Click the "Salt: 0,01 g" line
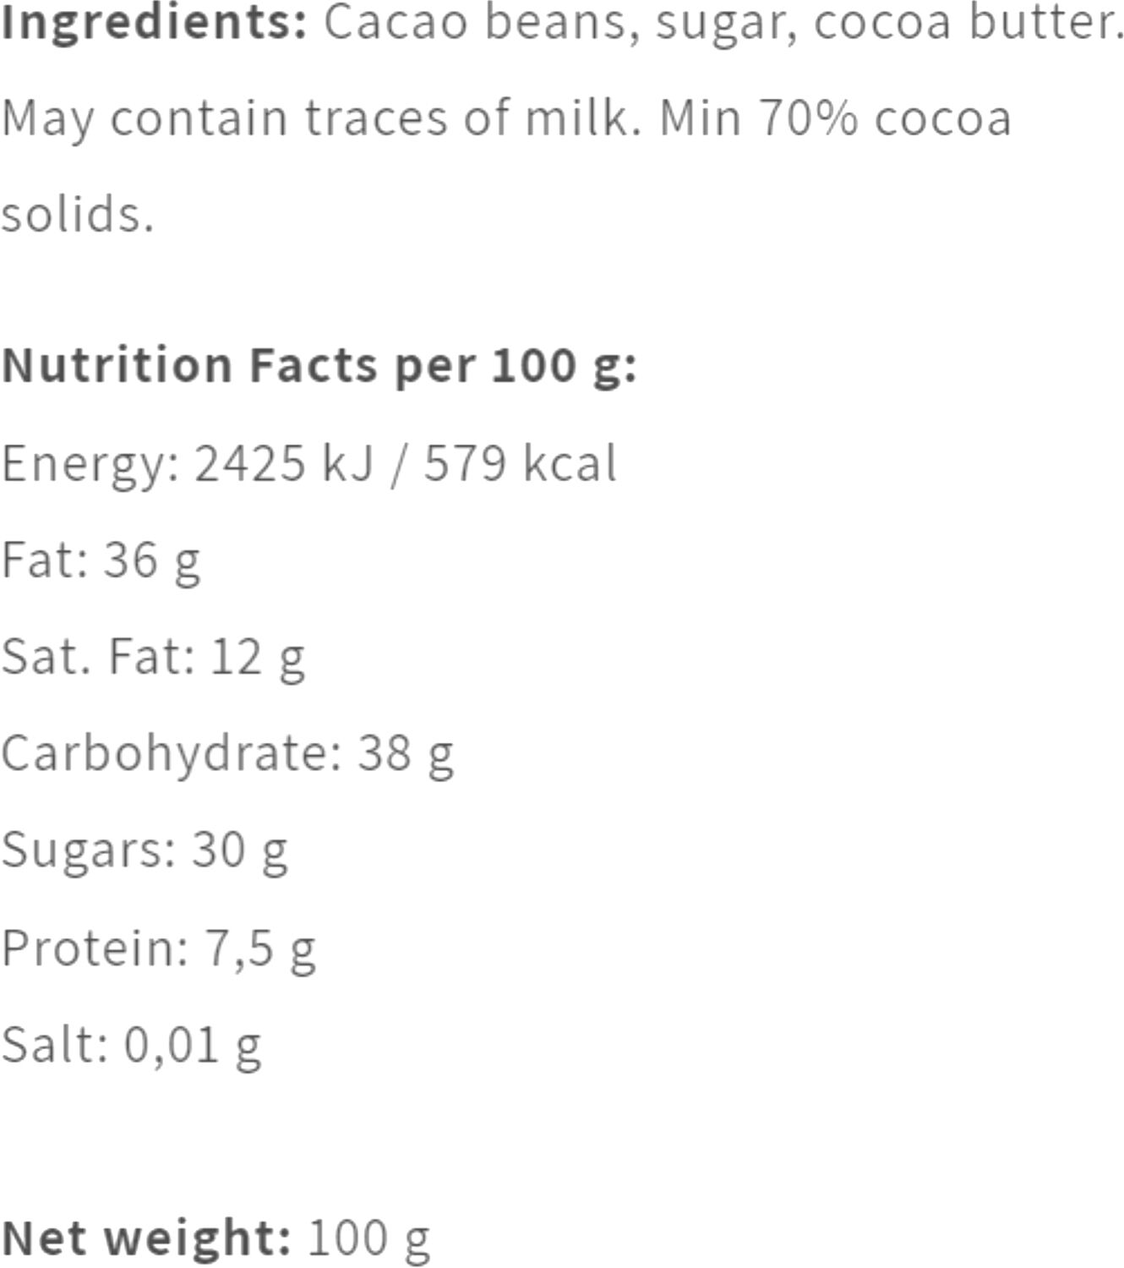Image resolution: width=1124 pixels, height=1268 pixels. (x=131, y=1045)
